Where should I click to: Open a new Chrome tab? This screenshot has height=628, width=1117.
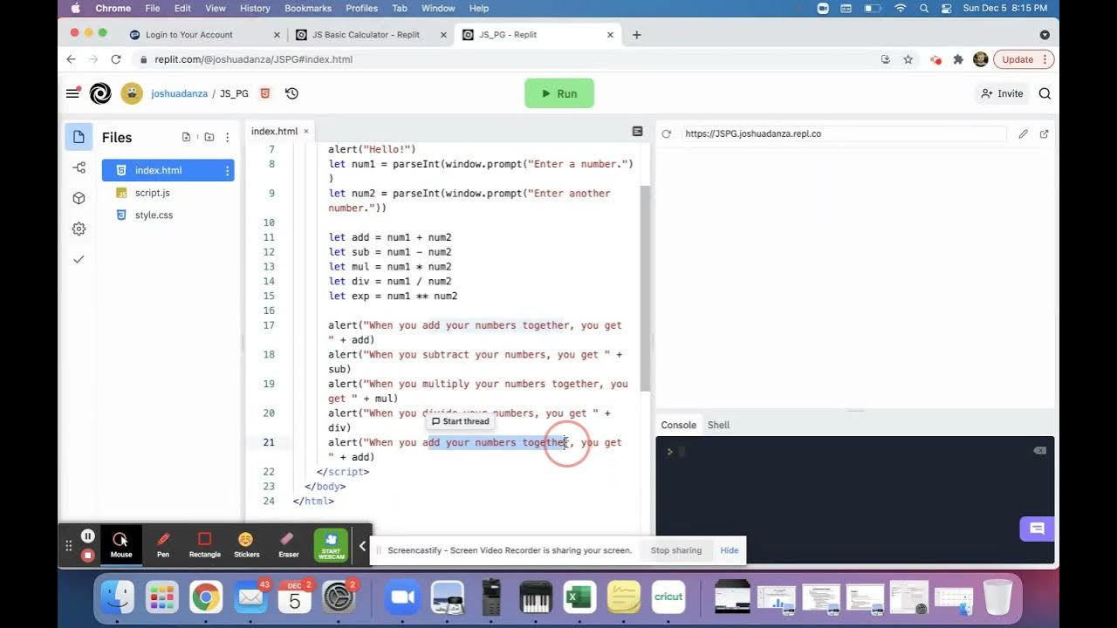pyautogui.click(x=636, y=35)
